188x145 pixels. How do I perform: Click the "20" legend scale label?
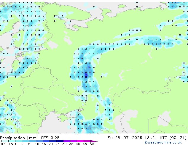51,144
